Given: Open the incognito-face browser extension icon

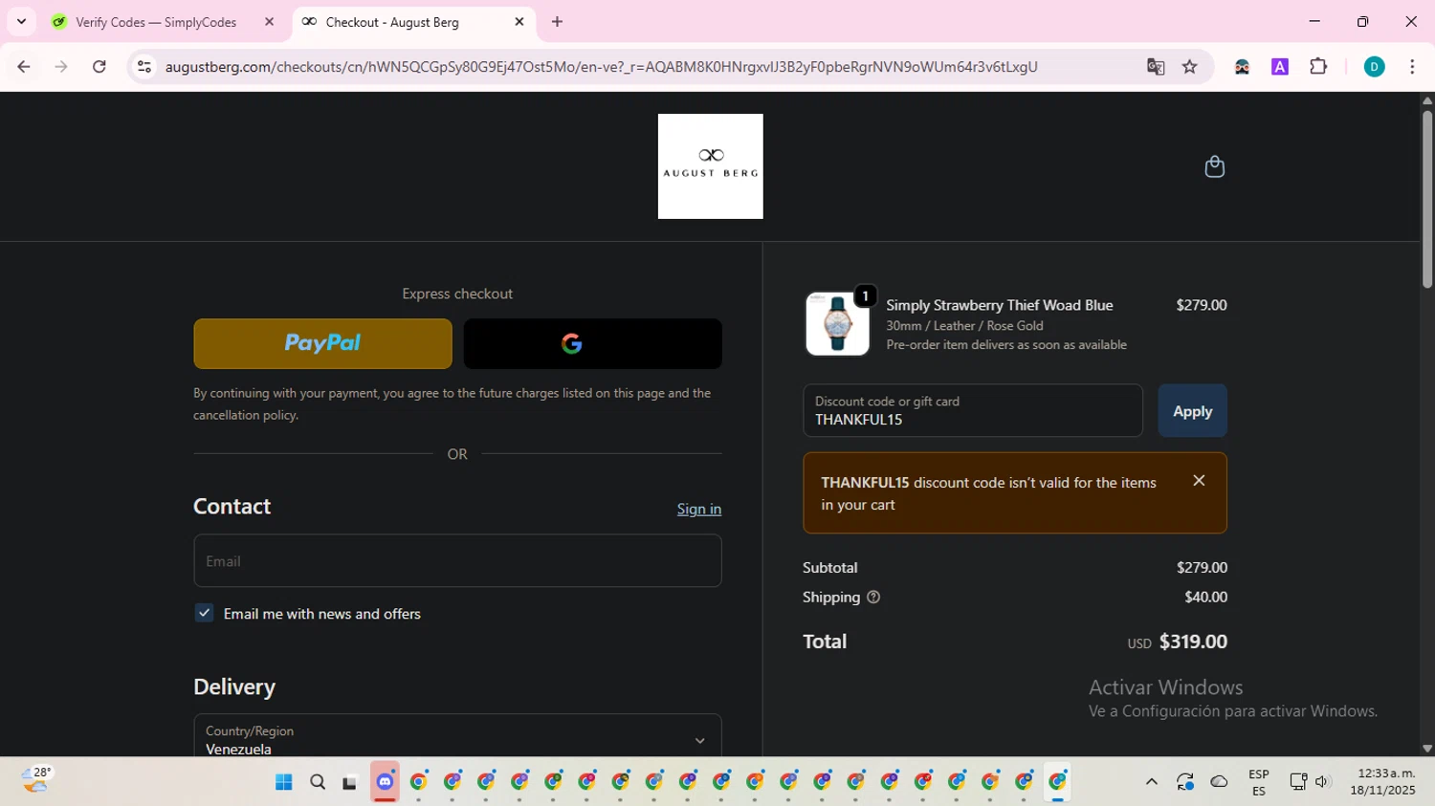Looking at the screenshot, I should pos(1242,67).
